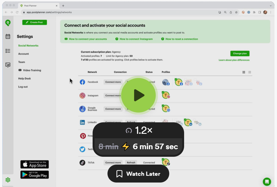This screenshot has height=187, width=277.
Task: Toggle the activated T profile in the LinkedIn row
Action: point(188,122)
